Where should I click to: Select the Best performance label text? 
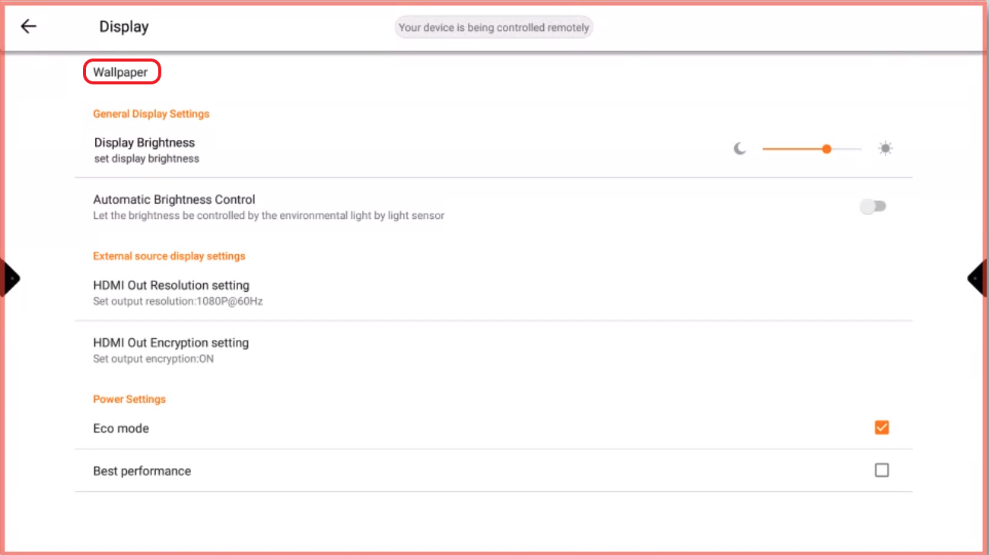[142, 471]
